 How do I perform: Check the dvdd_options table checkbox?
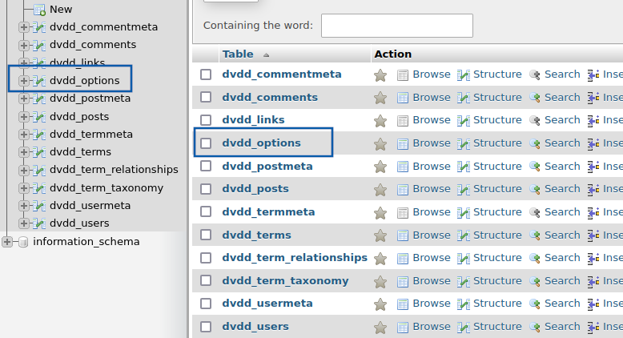click(x=206, y=143)
